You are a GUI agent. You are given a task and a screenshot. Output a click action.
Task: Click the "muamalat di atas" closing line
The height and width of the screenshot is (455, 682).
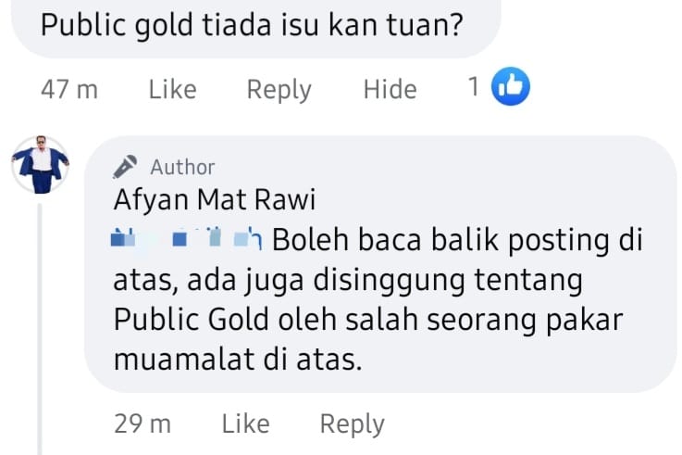238,360
